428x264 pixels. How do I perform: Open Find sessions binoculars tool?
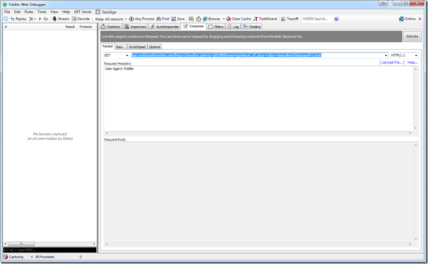[x=163, y=19]
